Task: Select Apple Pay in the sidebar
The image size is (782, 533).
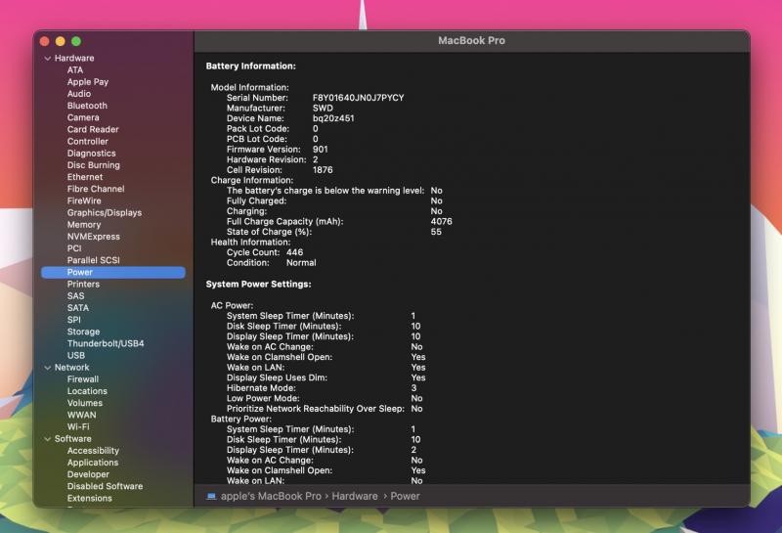Action: pyautogui.click(x=88, y=82)
